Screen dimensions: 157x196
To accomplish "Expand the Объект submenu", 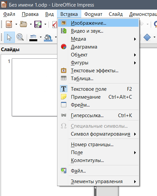I will click(98, 55).
